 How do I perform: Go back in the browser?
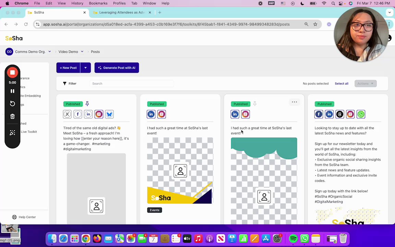[x=6, y=24]
